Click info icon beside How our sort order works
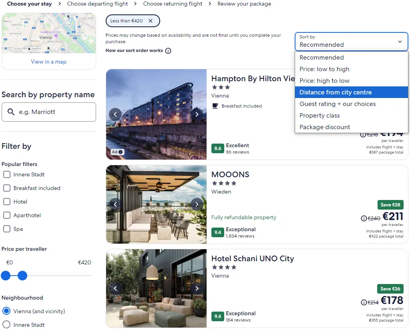410x332 pixels. pos(168,51)
